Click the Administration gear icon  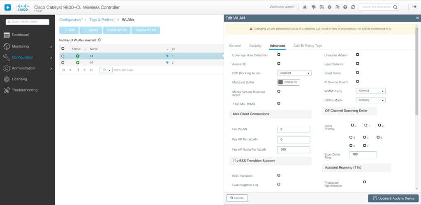pyautogui.click(x=7, y=68)
